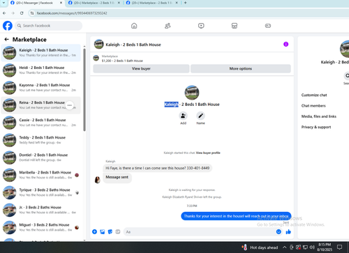Click the Facebook logo icon
This screenshot has width=349, height=253.
click(x=8, y=26)
